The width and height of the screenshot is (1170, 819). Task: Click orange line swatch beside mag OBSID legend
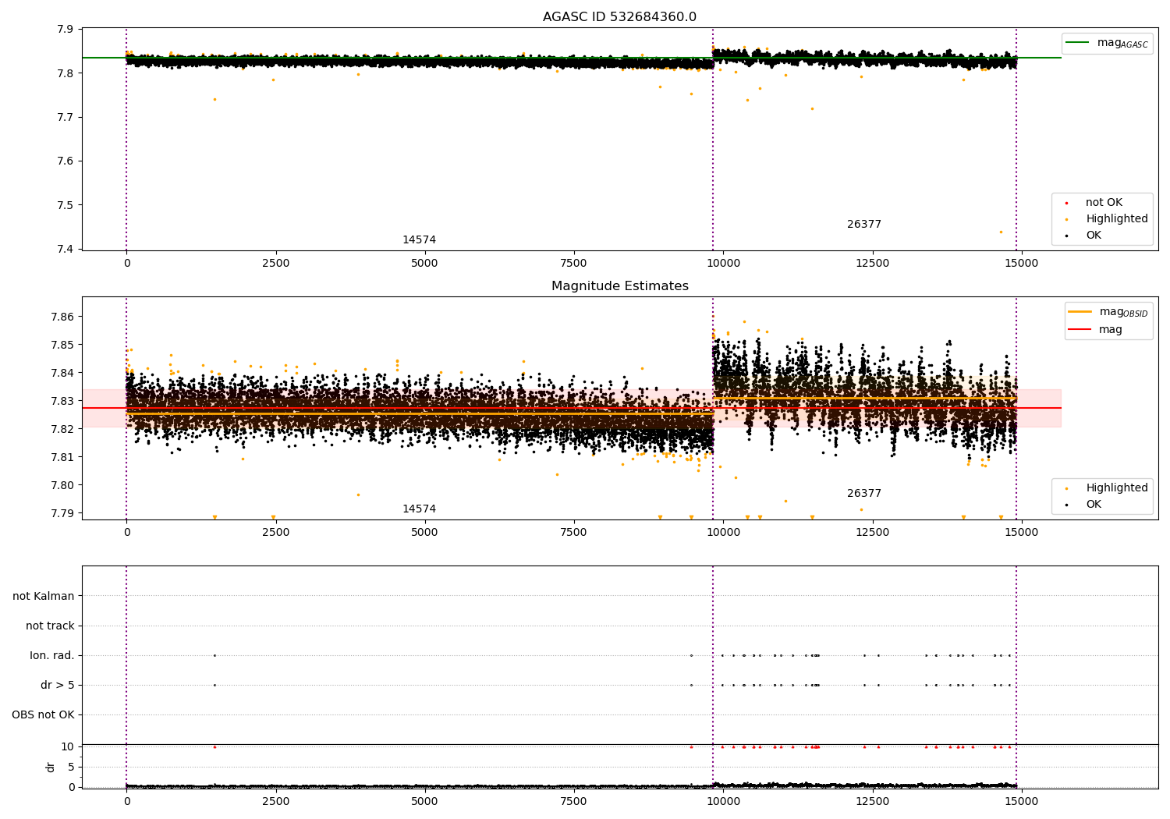[1080, 312]
